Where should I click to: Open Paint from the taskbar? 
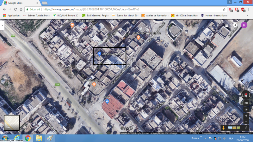pos(50,138)
